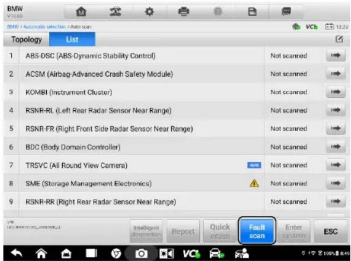Tap BMW breadcrumb link
This screenshot has height=261, width=351.
12,27
